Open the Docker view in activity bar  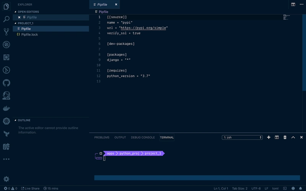pos(6,108)
